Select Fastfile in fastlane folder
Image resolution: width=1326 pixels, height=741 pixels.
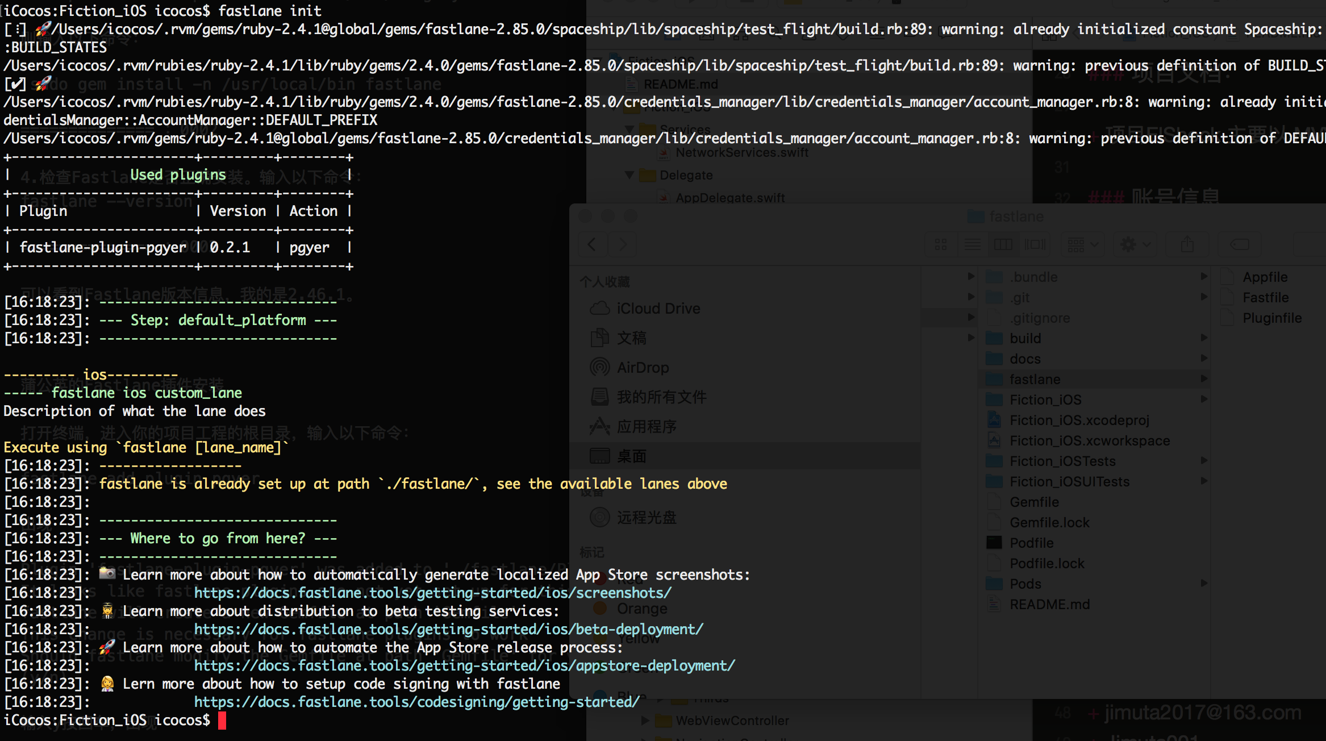pos(1265,298)
